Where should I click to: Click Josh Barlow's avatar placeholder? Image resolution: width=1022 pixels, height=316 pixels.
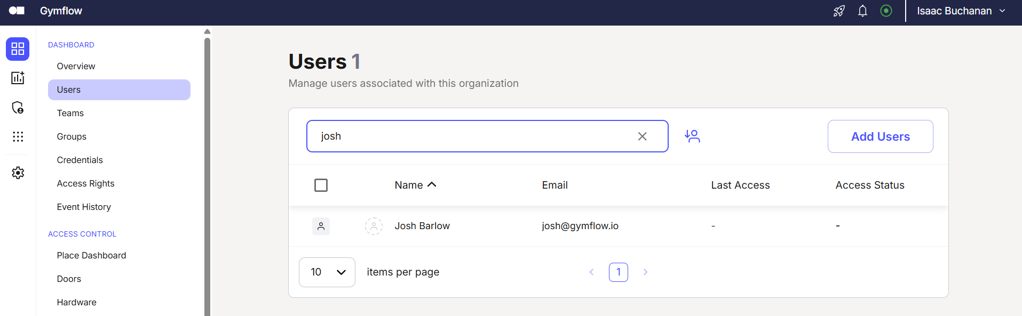click(374, 226)
